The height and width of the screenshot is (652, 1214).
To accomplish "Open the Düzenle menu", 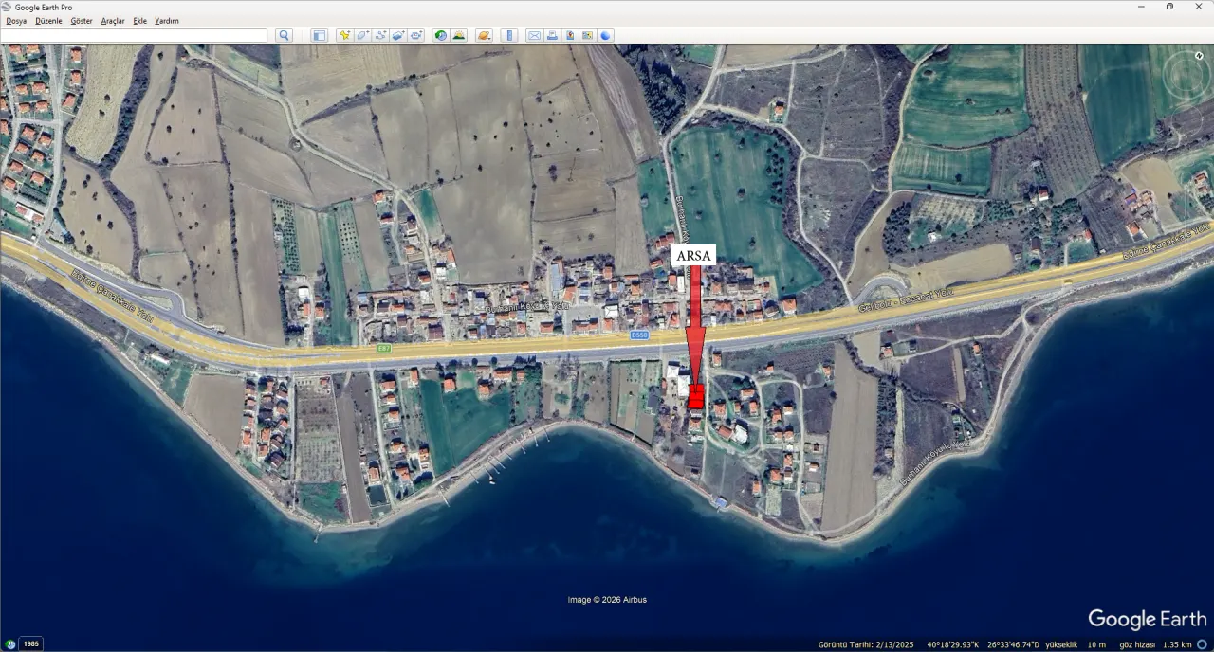I will [x=48, y=21].
